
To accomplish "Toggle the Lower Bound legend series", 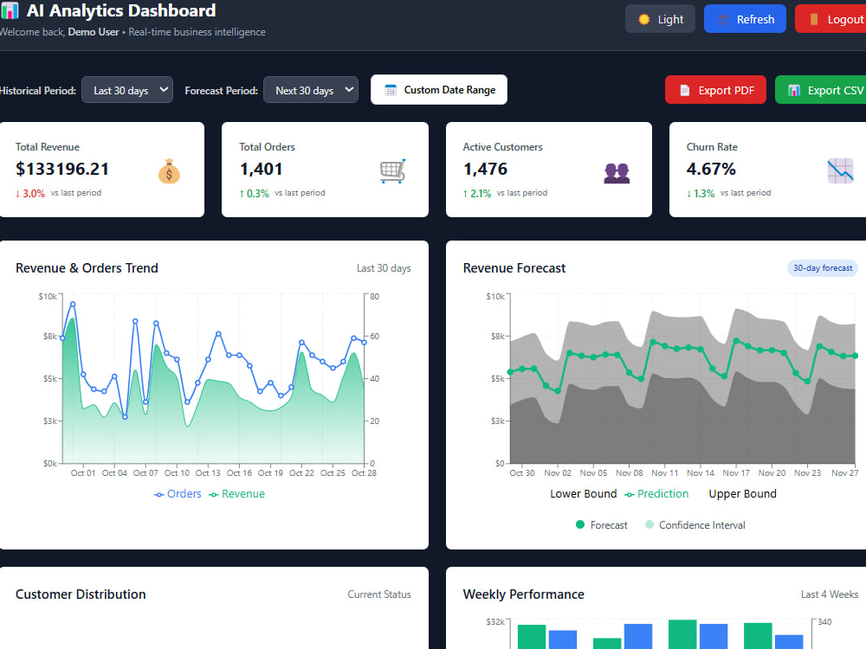I will [x=583, y=494].
